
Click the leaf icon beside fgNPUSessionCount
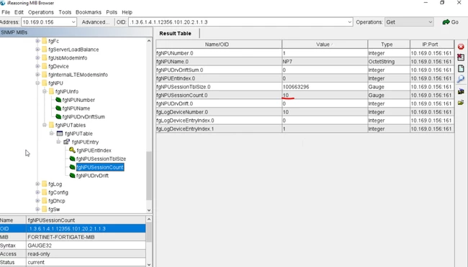coord(72,167)
